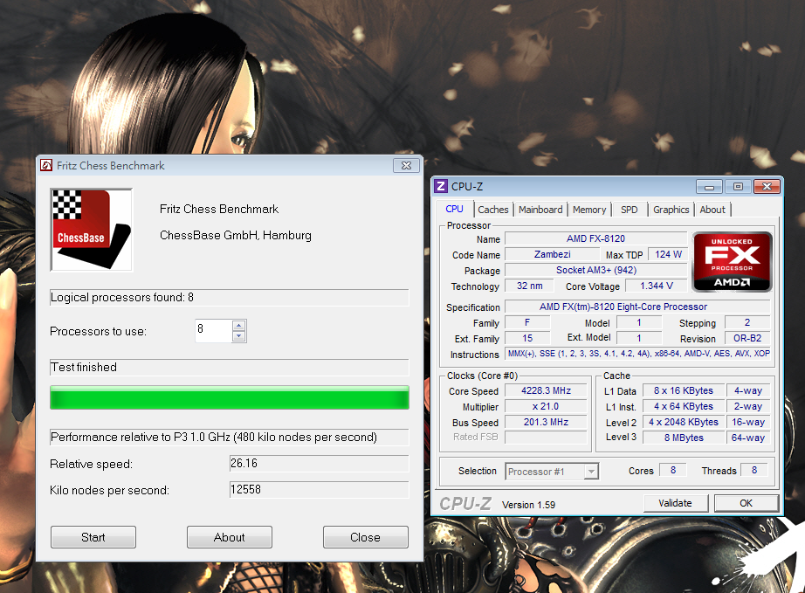Screen dimensions: 805x593
Task: Click the Processors to use number field
Action: click(x=214, y=331)
